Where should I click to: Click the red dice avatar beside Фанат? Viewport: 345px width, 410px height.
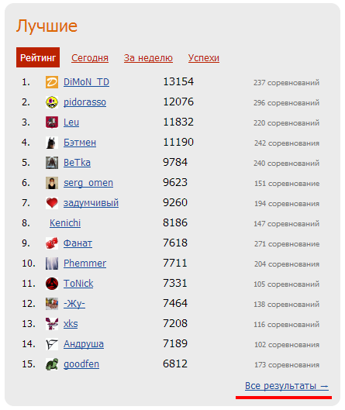pyautogui.click(x=52, y=243)
